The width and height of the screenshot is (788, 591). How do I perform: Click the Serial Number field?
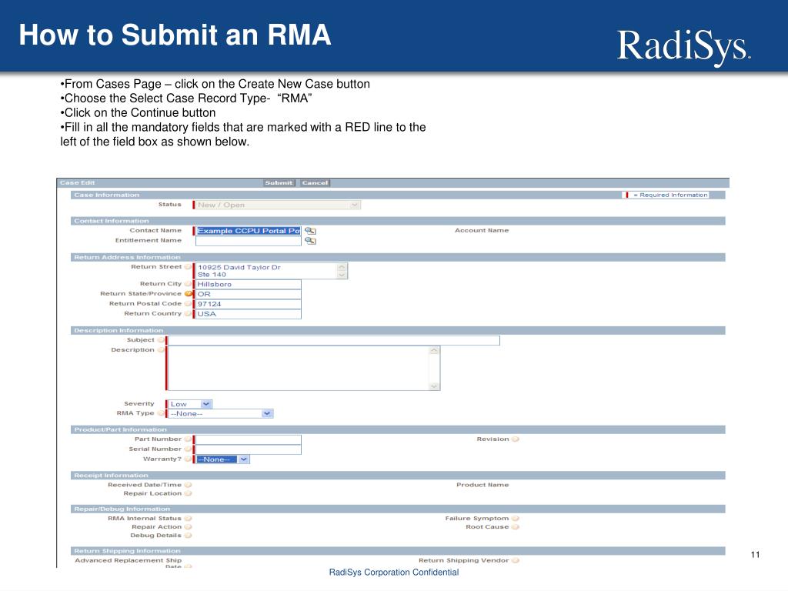point(249,449)
